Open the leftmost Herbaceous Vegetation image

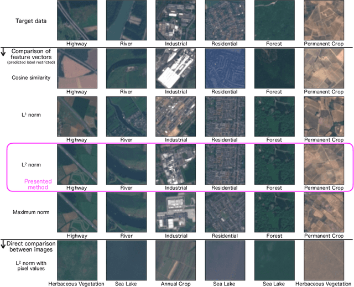(x=76, y=259)
